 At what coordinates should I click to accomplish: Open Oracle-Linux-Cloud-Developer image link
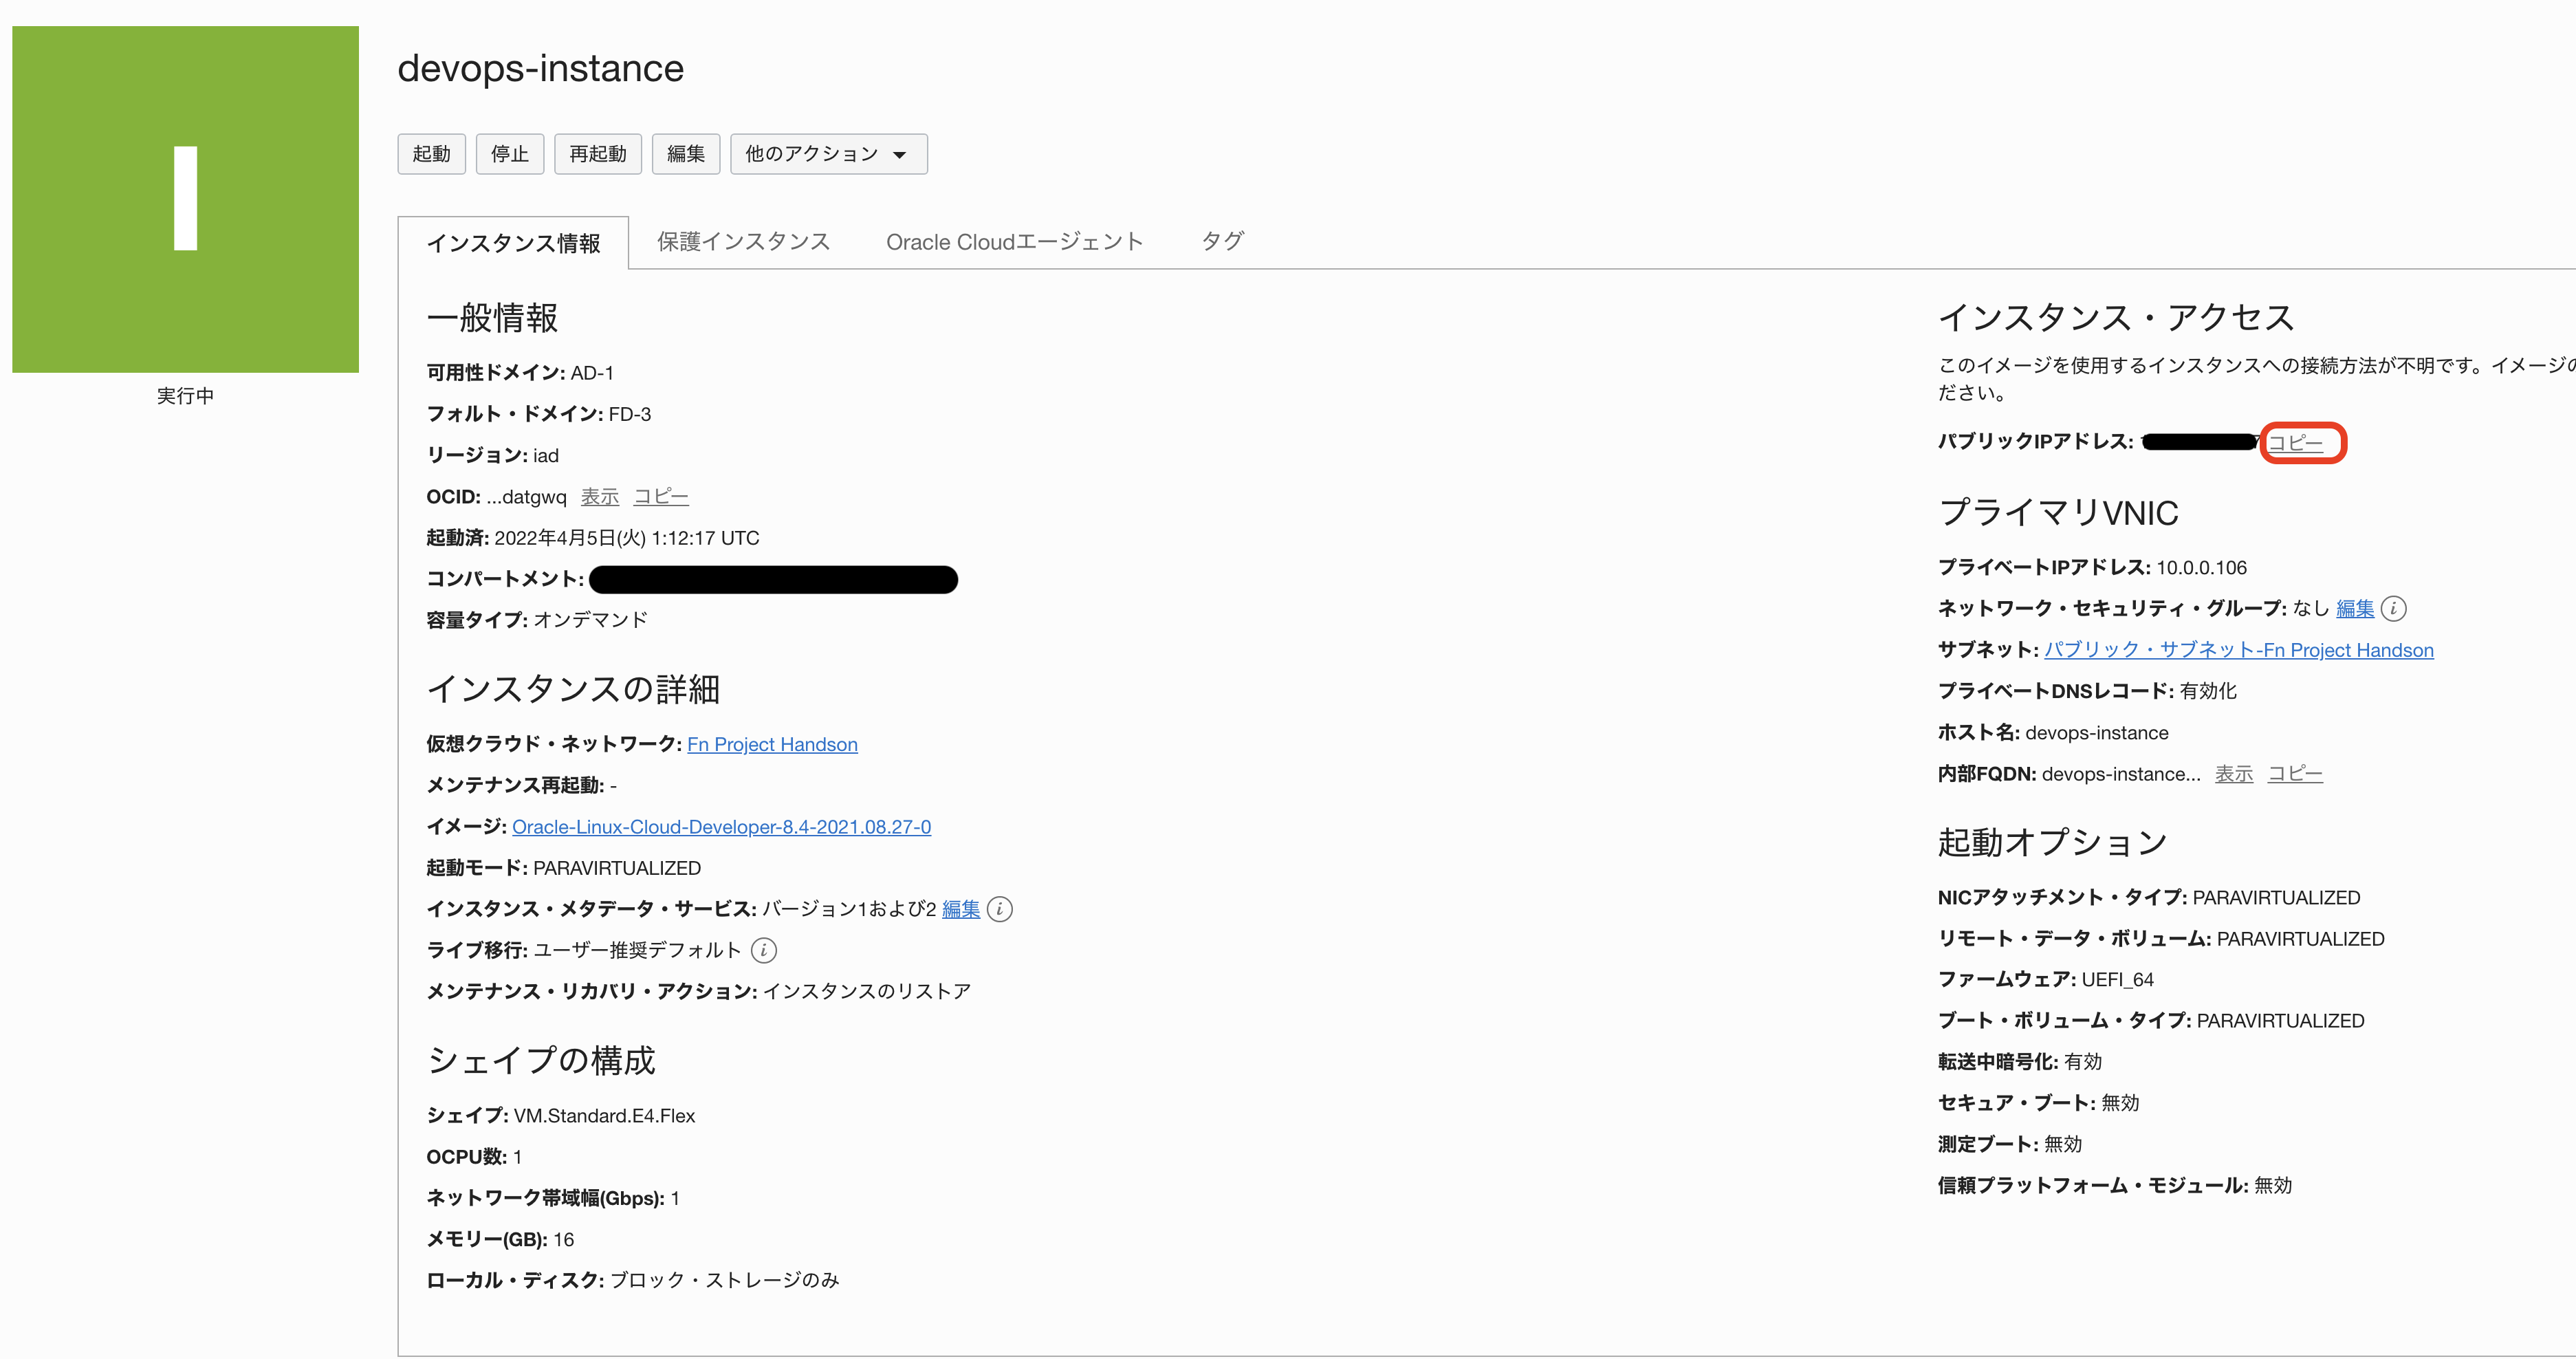tap(721, 827)
